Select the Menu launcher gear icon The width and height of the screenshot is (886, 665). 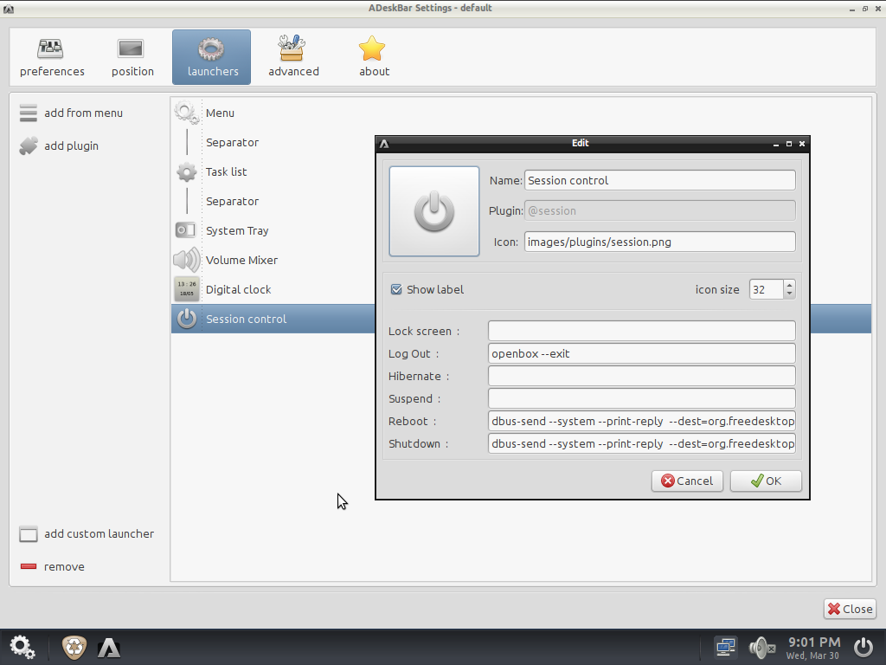pos(186,113)
